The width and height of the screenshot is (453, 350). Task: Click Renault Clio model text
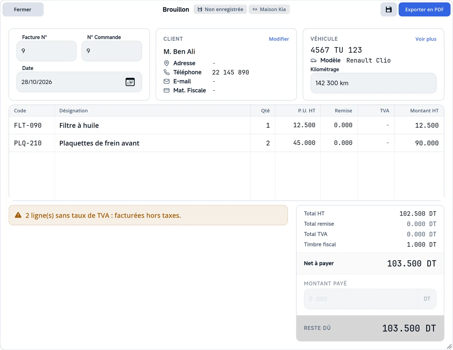368,60
